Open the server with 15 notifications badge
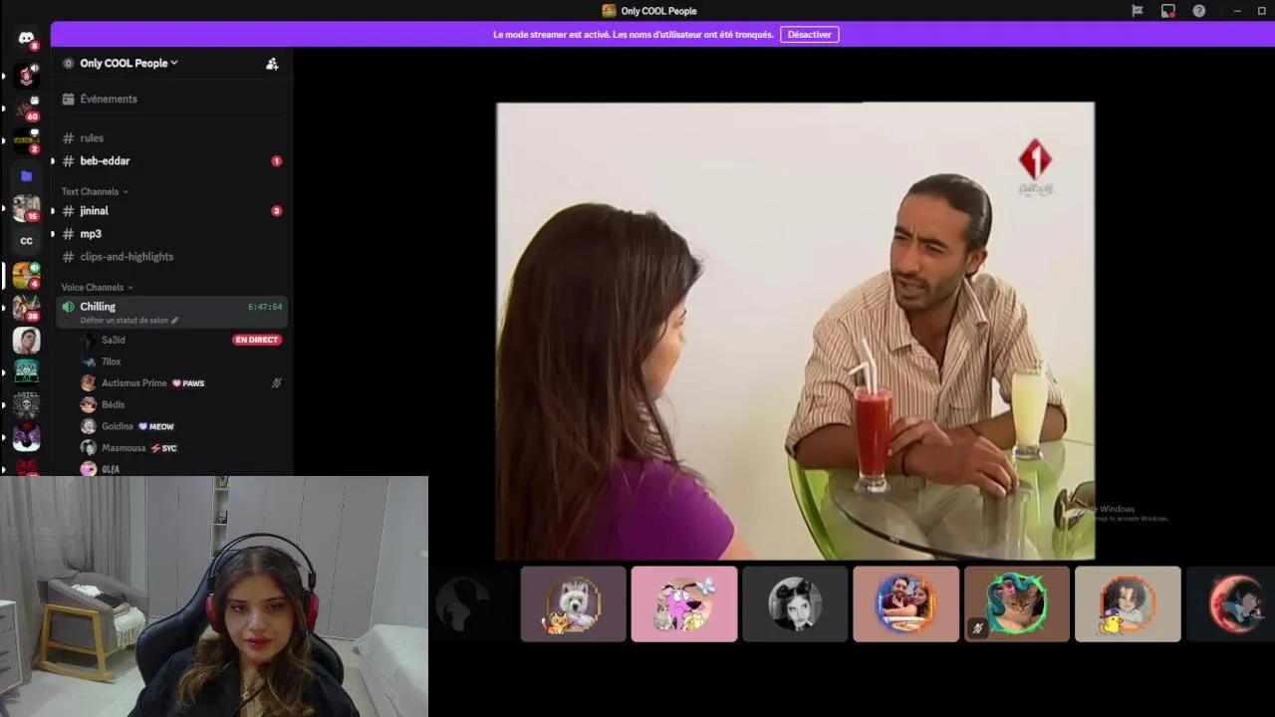Screen dimensions: 1275x717 (26, 208)
